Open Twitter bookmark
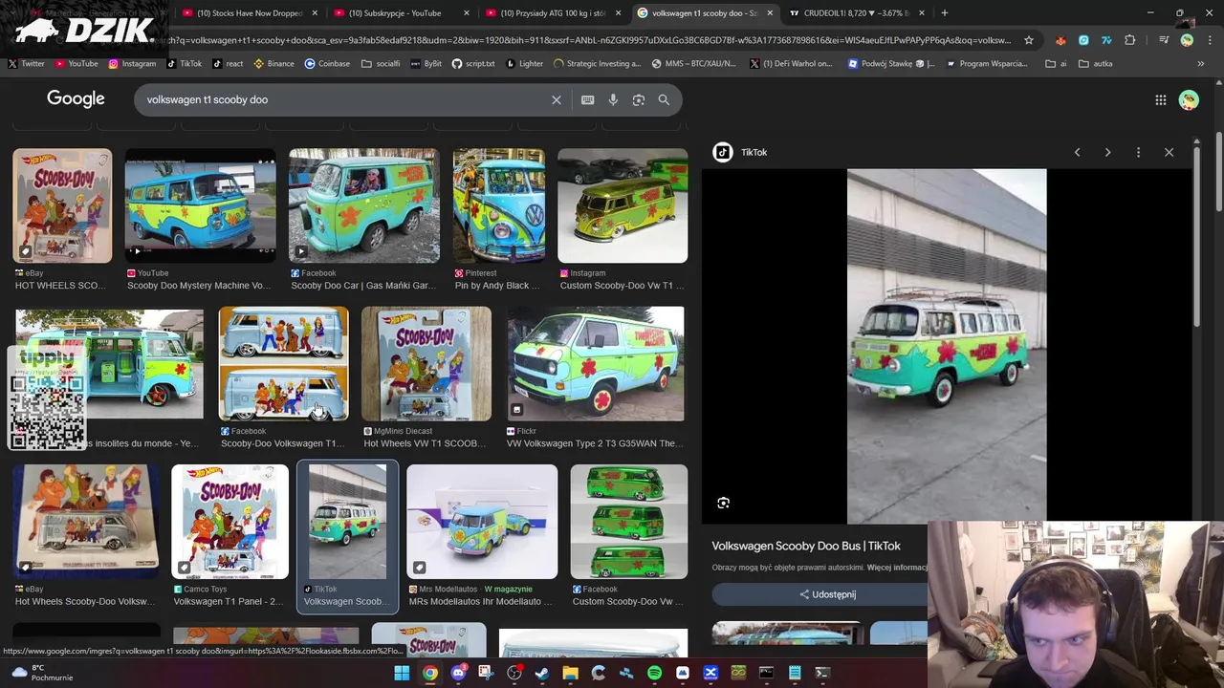Viewport: 1224px width, 688px height. (27, 64)
